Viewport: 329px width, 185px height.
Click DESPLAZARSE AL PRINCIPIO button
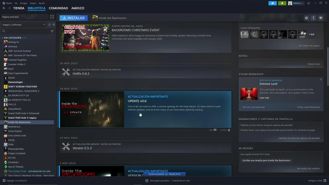click(x=164, y=174)
